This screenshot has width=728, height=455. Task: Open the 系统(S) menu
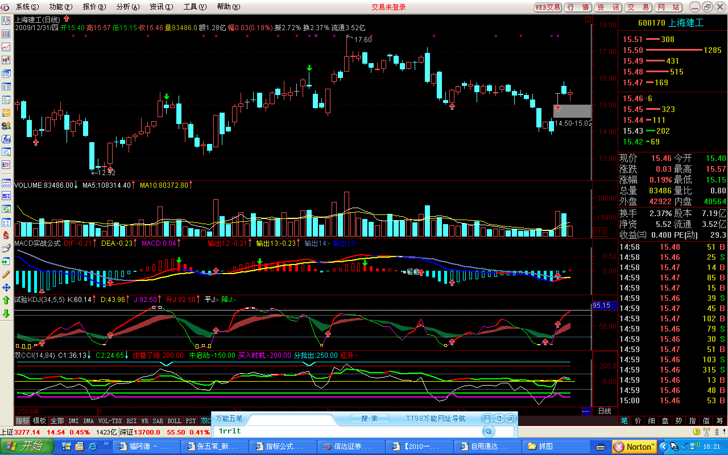27,7
